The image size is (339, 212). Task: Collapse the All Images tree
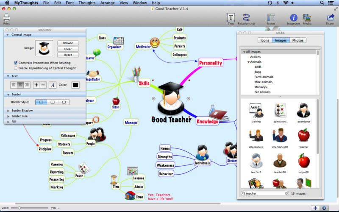click(x=244, y=52)
